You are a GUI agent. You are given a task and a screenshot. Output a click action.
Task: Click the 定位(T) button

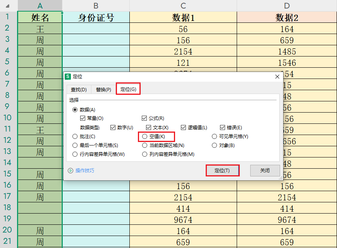tap(223, 170)
